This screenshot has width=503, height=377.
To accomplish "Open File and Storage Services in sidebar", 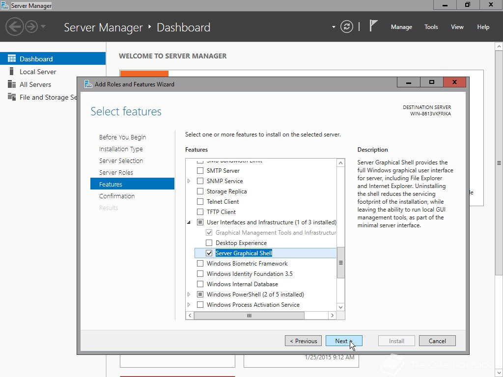I will point(38,97).
